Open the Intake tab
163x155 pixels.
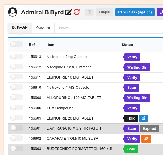pyautogui.click(x=64, y=28)
